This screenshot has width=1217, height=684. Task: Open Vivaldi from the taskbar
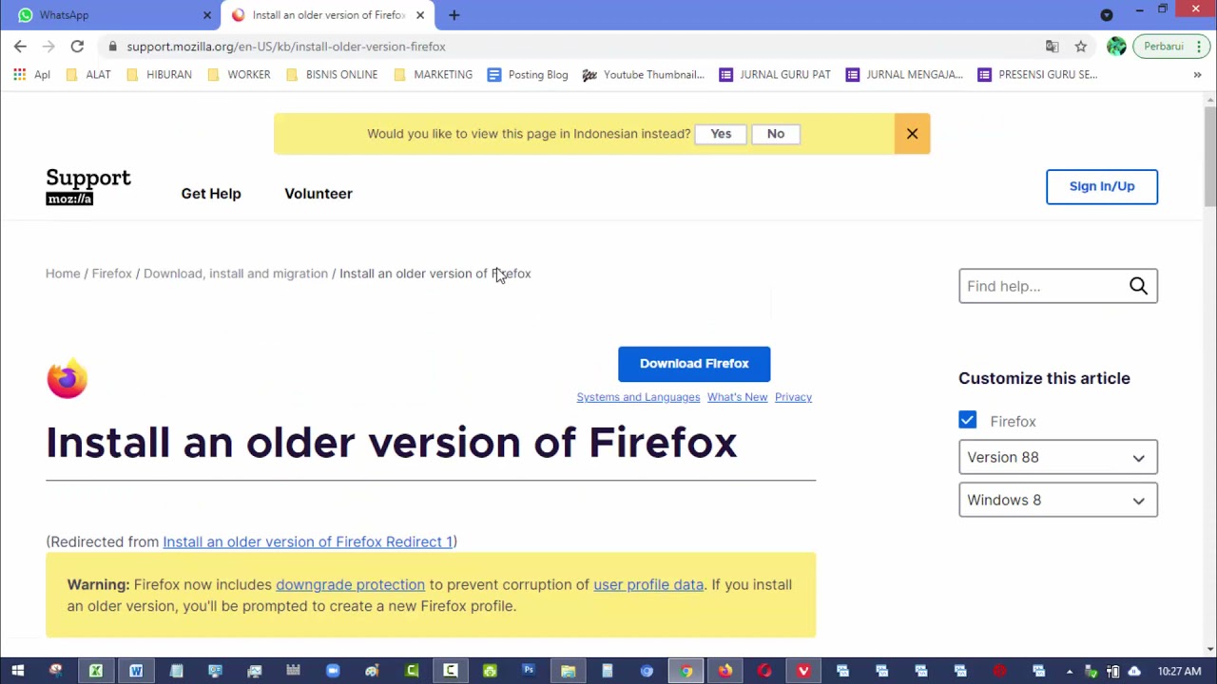click(803, 671)
